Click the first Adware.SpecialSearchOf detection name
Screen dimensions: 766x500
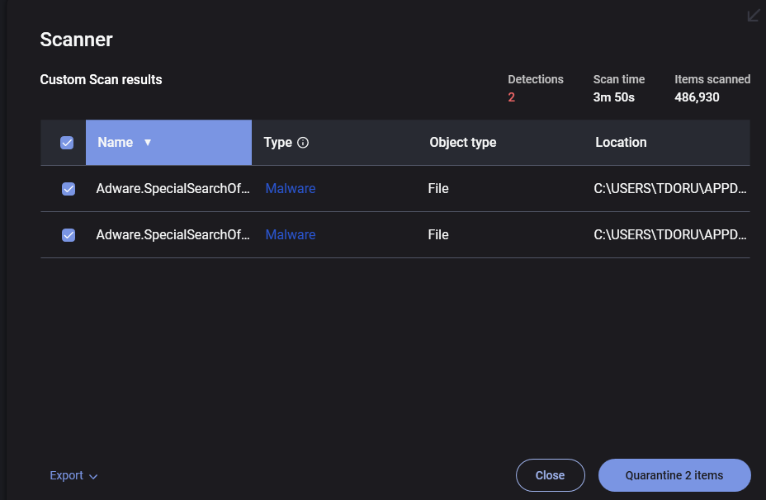[x=173, y=189]
